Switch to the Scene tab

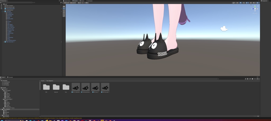75,1
